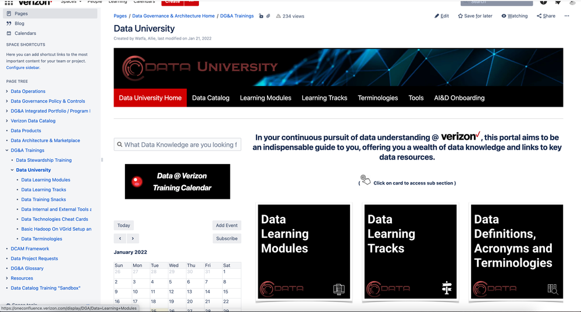Share this page

pyautogui.click(x=546, y=16)
